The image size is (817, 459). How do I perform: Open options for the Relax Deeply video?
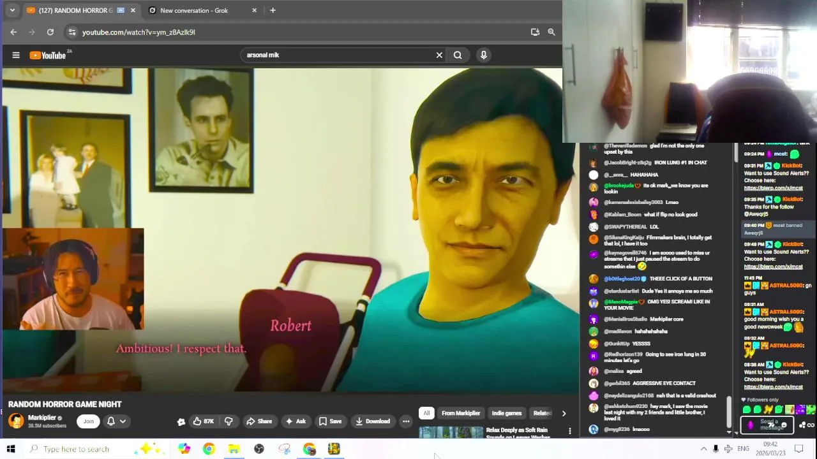tap(570, 431)
